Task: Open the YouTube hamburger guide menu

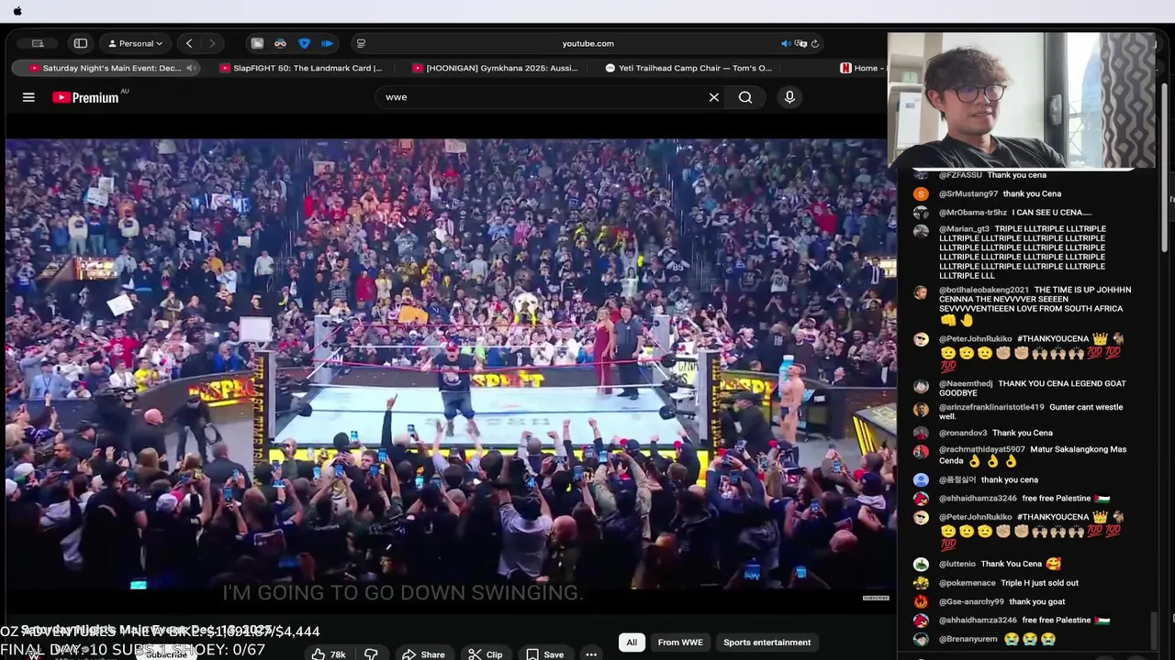Action: click(x=28, y=97)
